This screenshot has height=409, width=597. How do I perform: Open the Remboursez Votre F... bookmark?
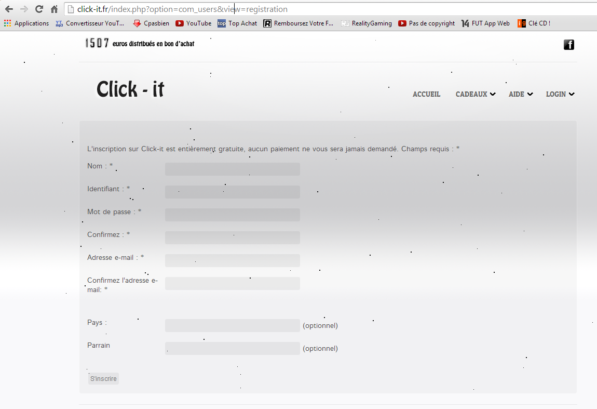pos(298,23)
